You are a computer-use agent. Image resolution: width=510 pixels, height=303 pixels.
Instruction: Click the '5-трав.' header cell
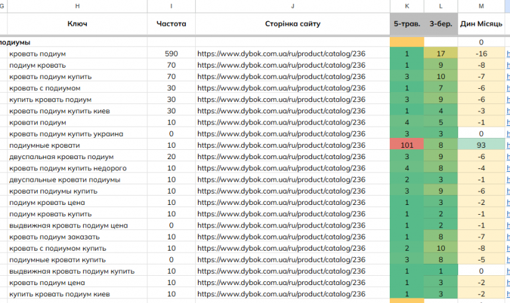(x=407, y=24)
